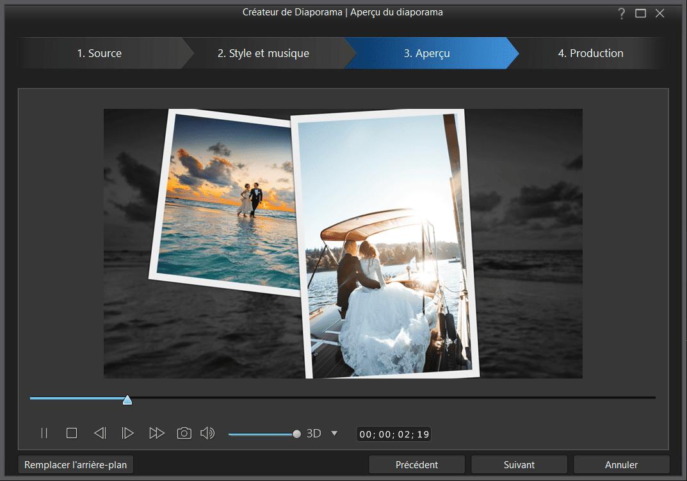Fast forward the preview

[156, 433]
